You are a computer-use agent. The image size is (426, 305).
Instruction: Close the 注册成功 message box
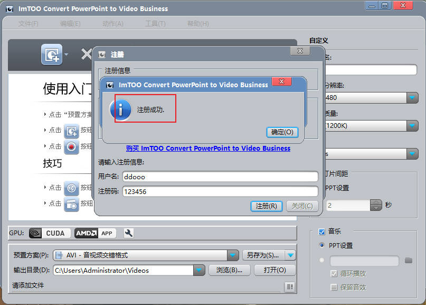(282, 81)
